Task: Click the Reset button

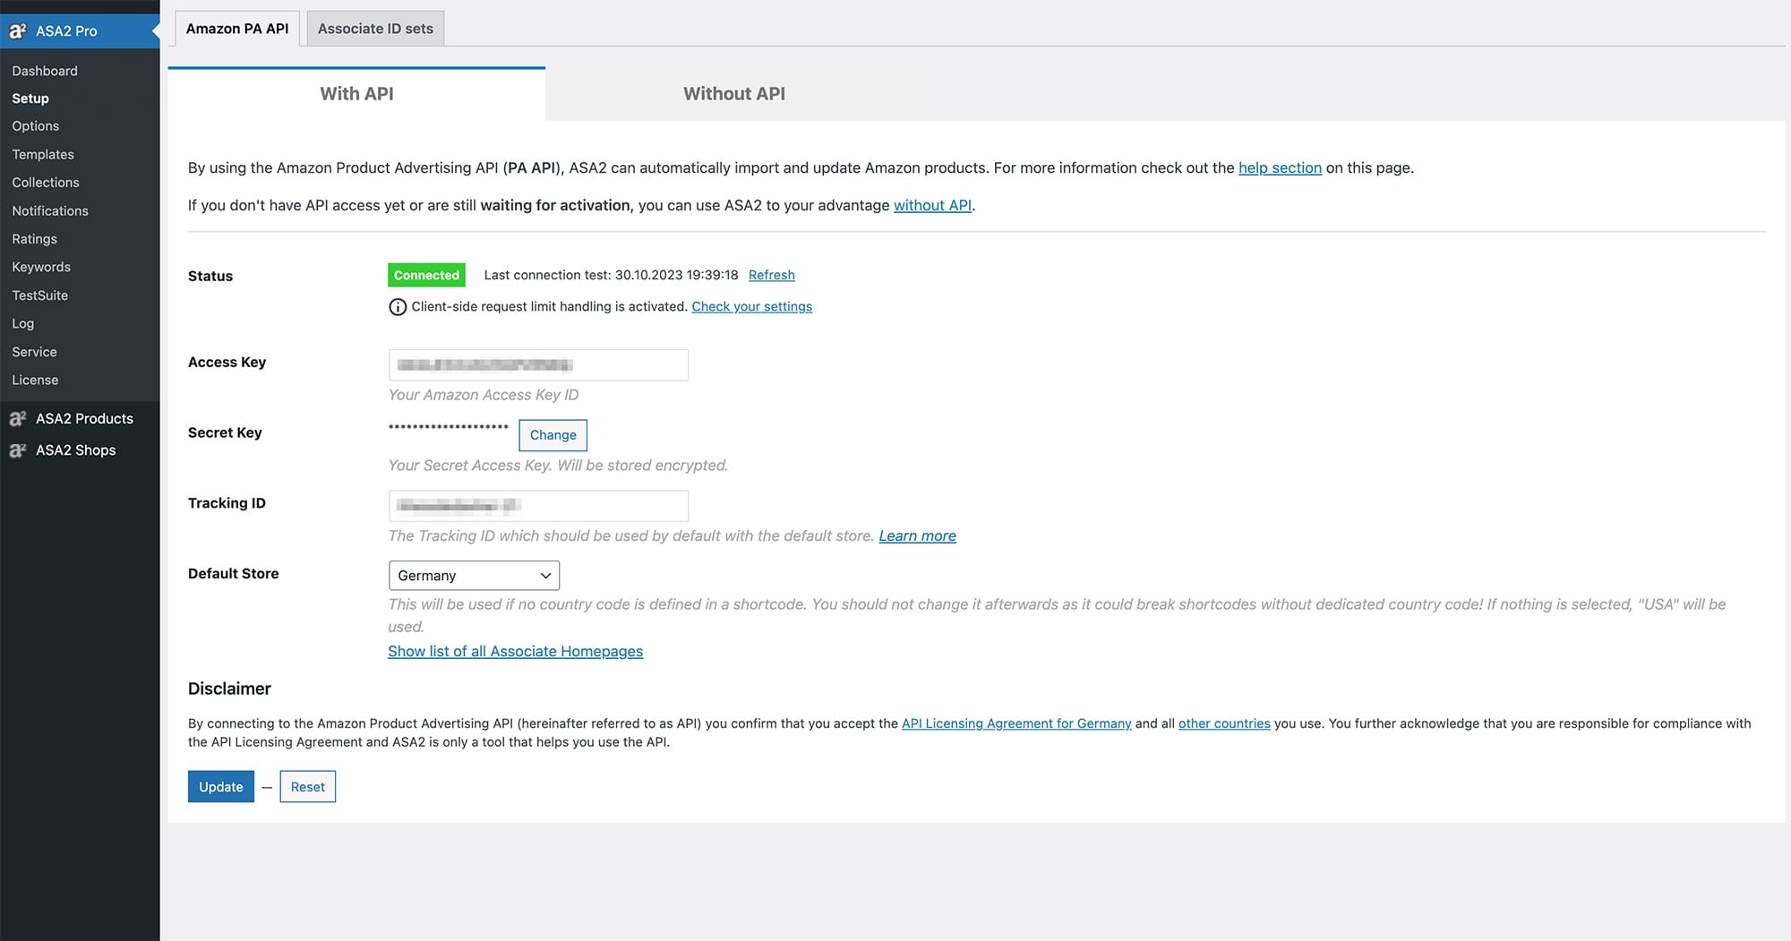Action: tap(307, 787)
